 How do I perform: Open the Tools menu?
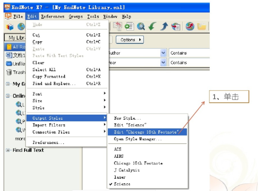coord(93,16)
